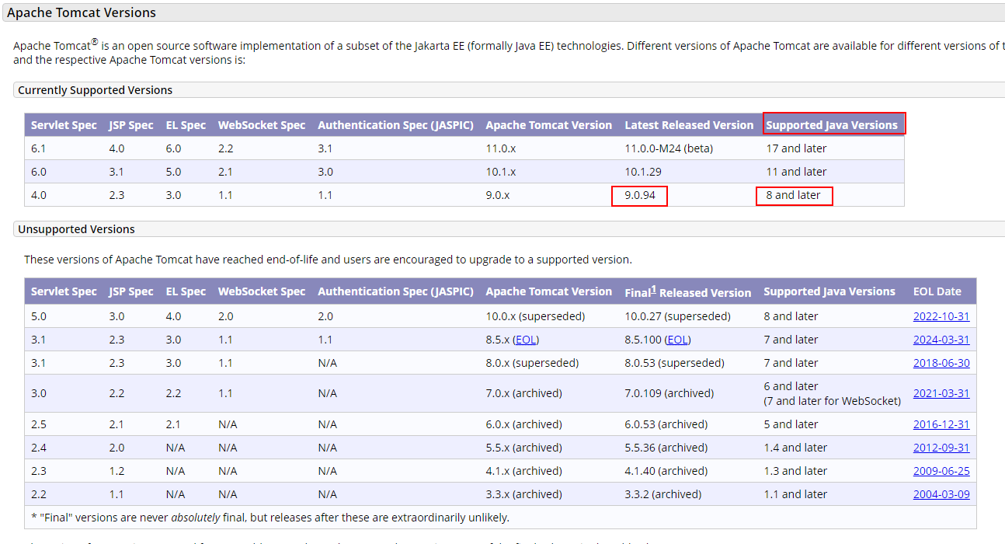Click the 11.0.x Tomcat version cell

pyautogui.click(x=501, y=148)
